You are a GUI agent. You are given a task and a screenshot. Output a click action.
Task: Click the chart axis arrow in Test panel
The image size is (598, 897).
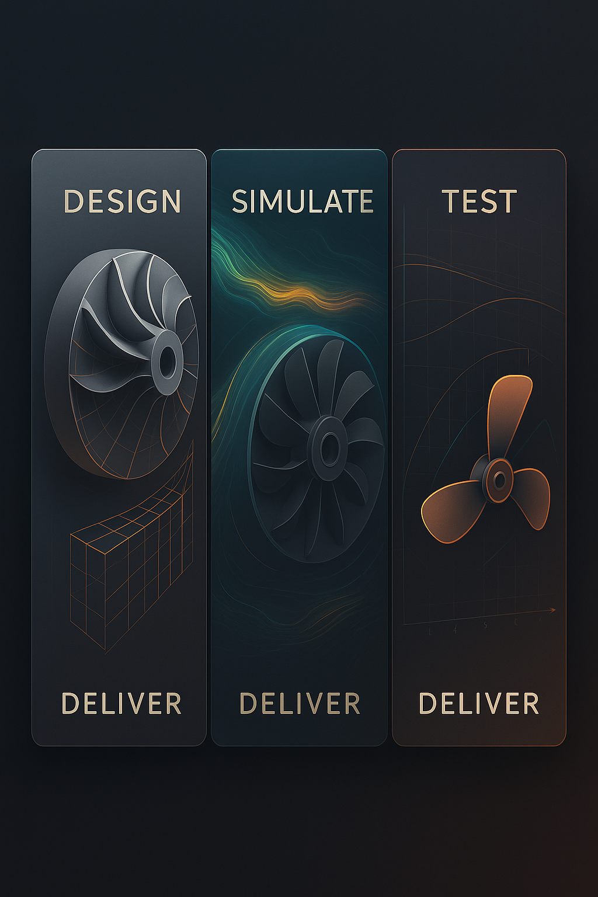pyautogui.click(x=550, y=610)
